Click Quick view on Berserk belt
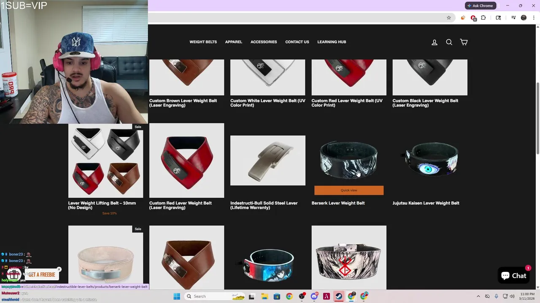 point(349,190)
